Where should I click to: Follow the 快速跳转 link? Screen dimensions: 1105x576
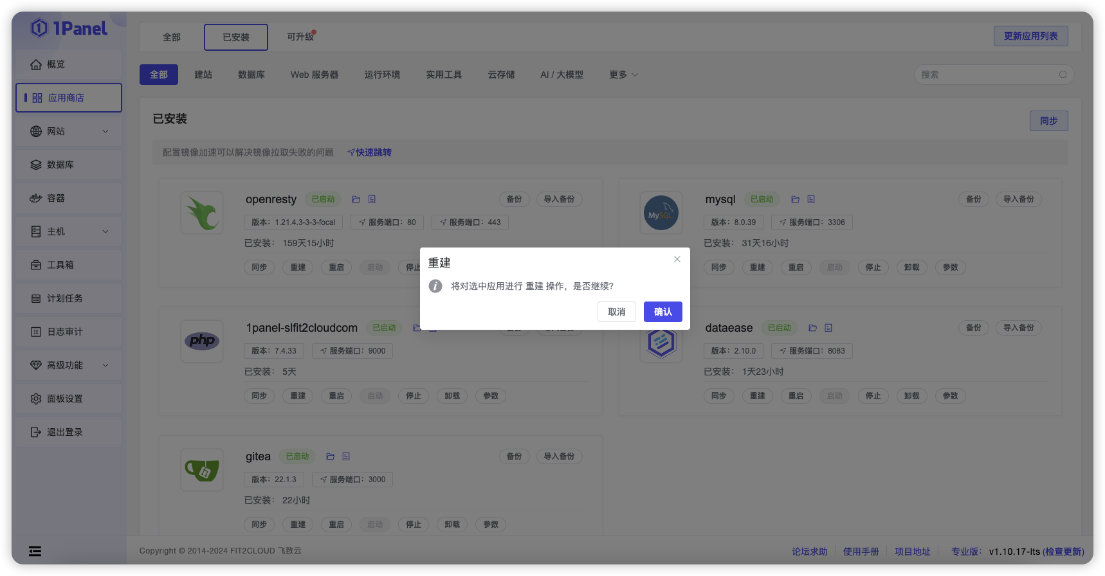click(x=370, y=152)
